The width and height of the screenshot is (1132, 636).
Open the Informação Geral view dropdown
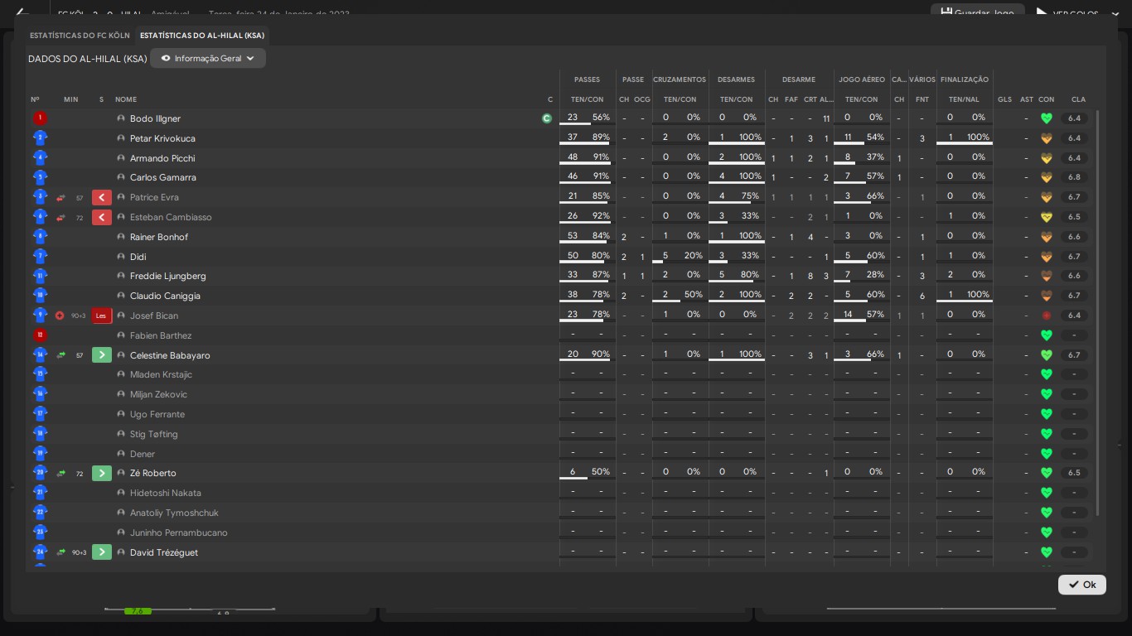208,59
